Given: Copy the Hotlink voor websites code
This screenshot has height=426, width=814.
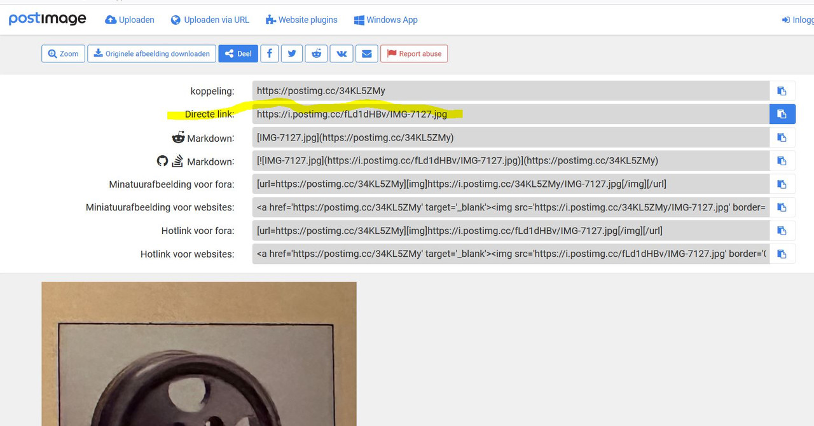Looking at the screenshot, I should click(x=782, y=254).
